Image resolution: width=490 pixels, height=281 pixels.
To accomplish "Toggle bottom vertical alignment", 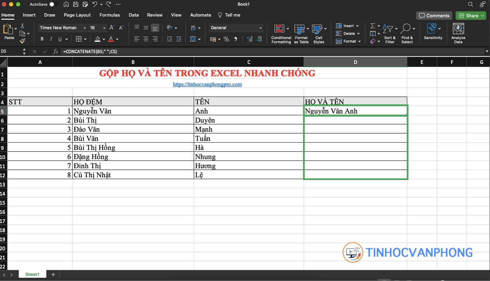I will (155, 28).
